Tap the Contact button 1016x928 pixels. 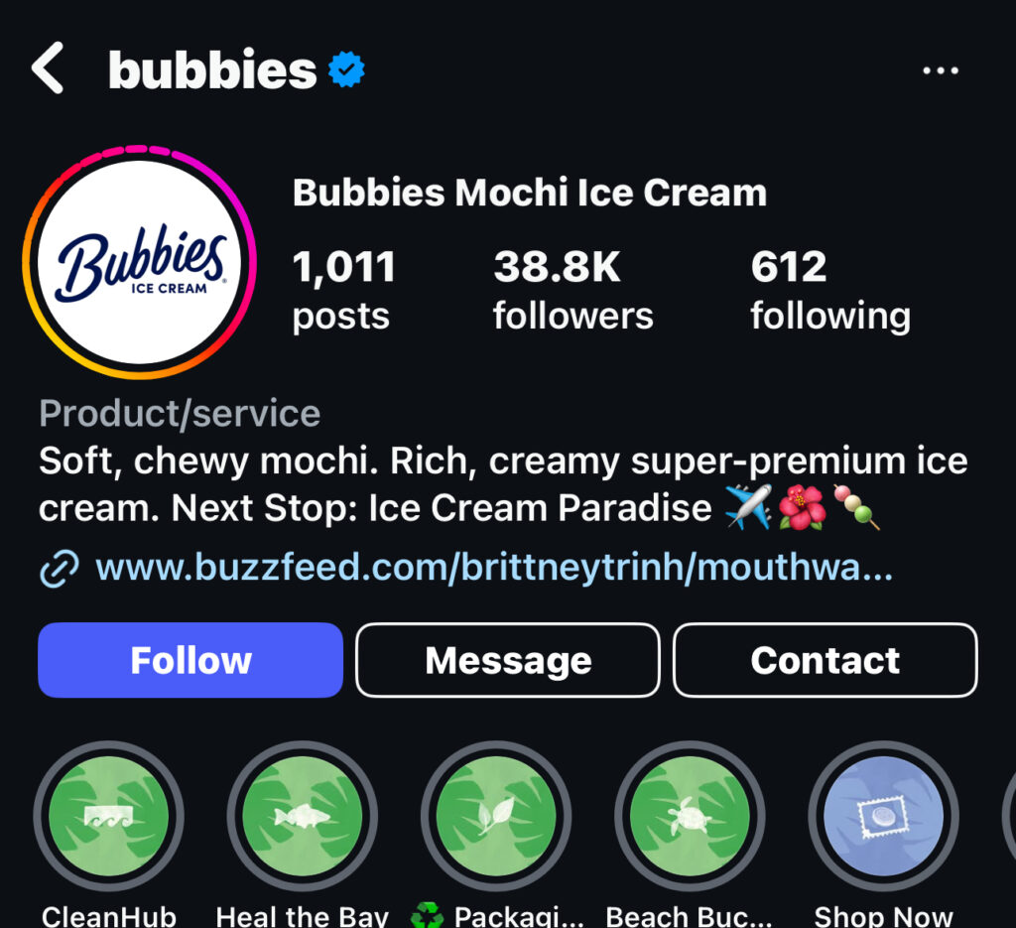click(825, 660)
